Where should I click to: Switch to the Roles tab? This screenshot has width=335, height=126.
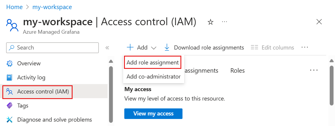[237, 71]
